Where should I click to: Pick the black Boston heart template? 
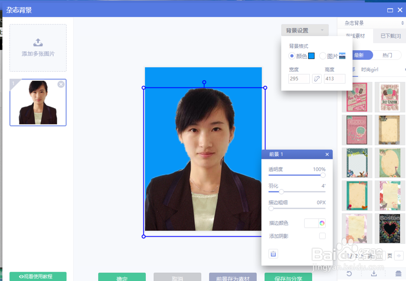390,228
